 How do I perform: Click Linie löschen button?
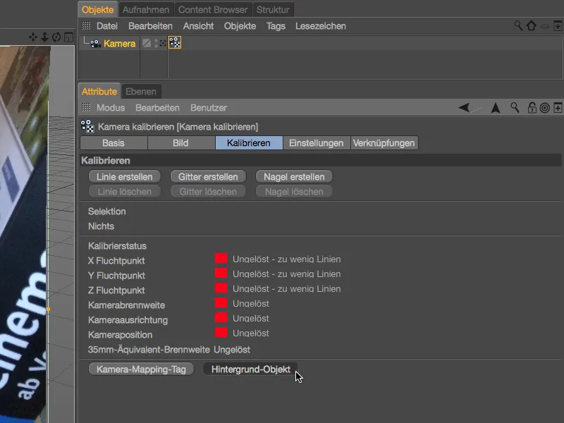[x=125, y=191]
